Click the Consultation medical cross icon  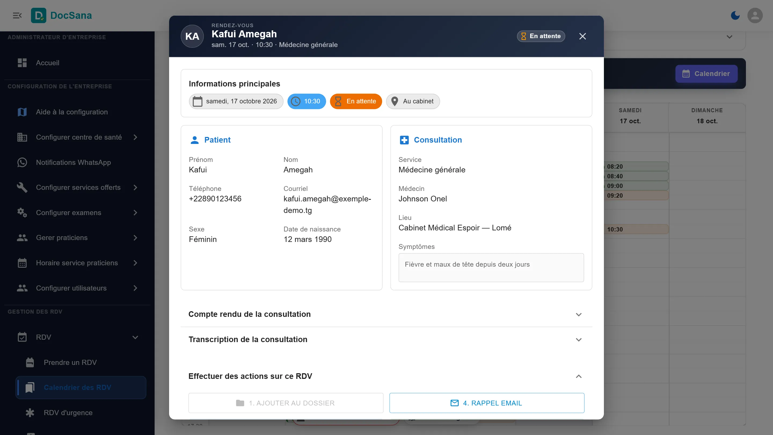point(404,140)
